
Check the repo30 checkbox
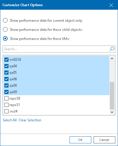pyautogui.click(x=6, y=98)
